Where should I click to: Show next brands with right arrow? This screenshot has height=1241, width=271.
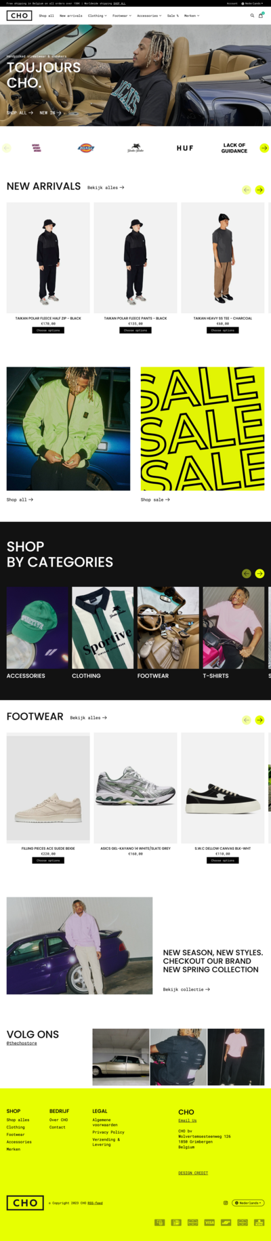(264, 148)
